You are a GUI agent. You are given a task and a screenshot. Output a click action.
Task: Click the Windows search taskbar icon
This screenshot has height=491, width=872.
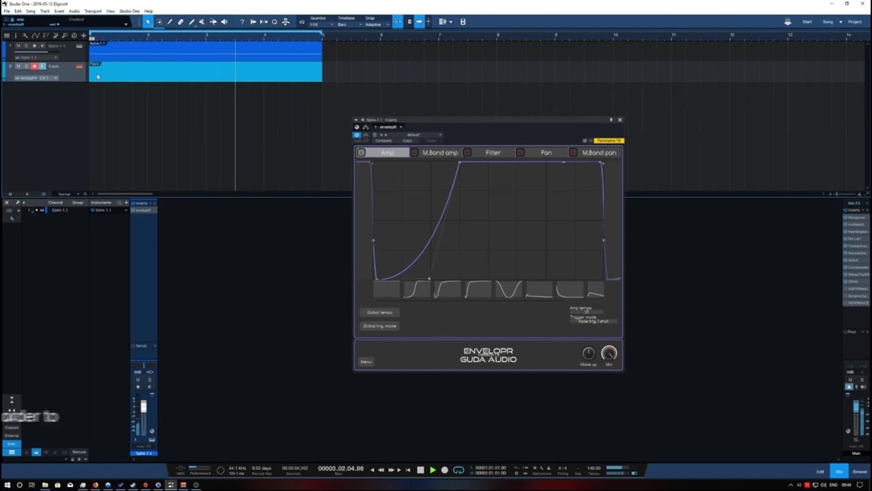[x=19, y=485]
